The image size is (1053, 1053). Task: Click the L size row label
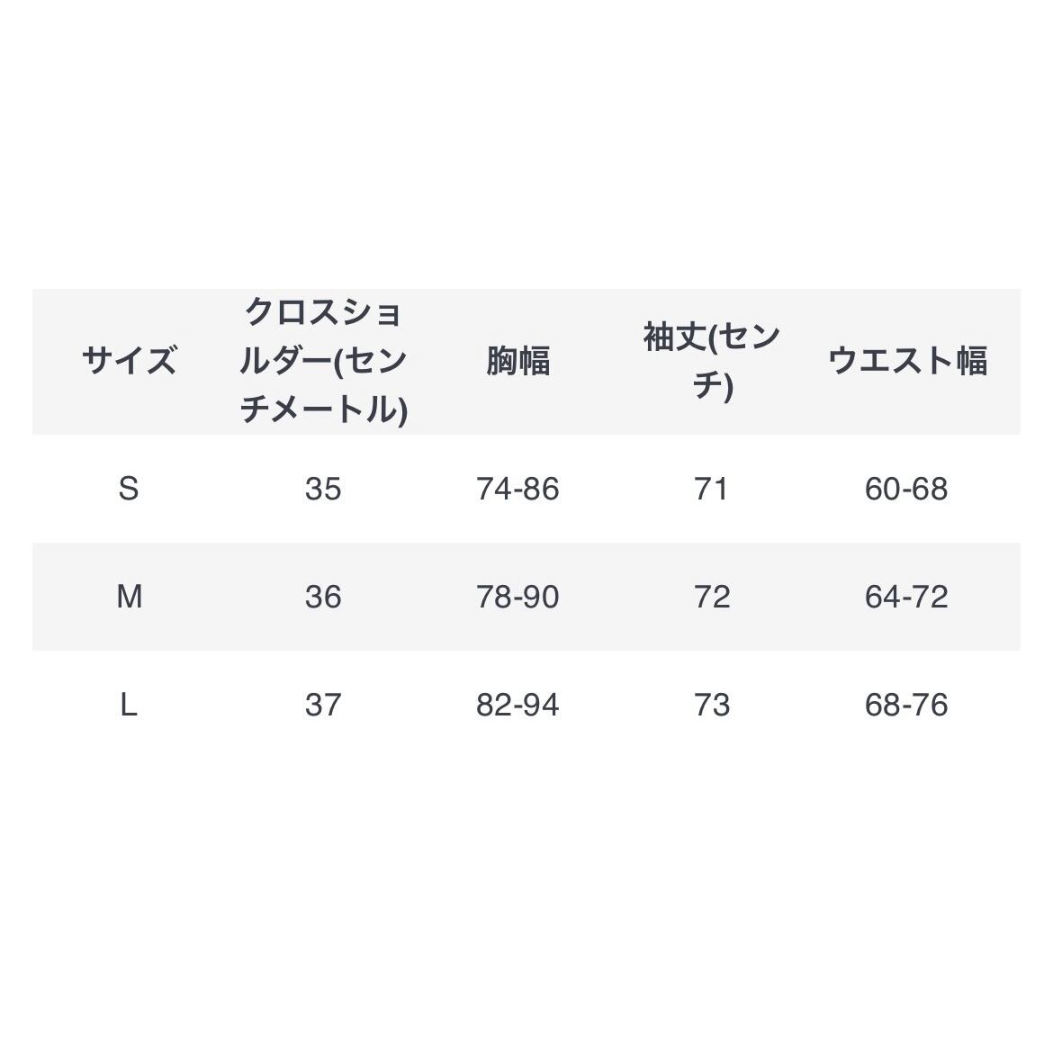click(x=129, y=705)
